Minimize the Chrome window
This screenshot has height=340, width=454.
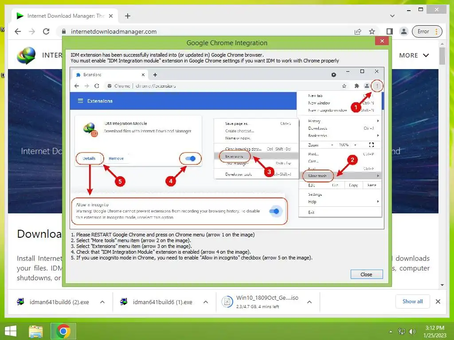point(408,10)
